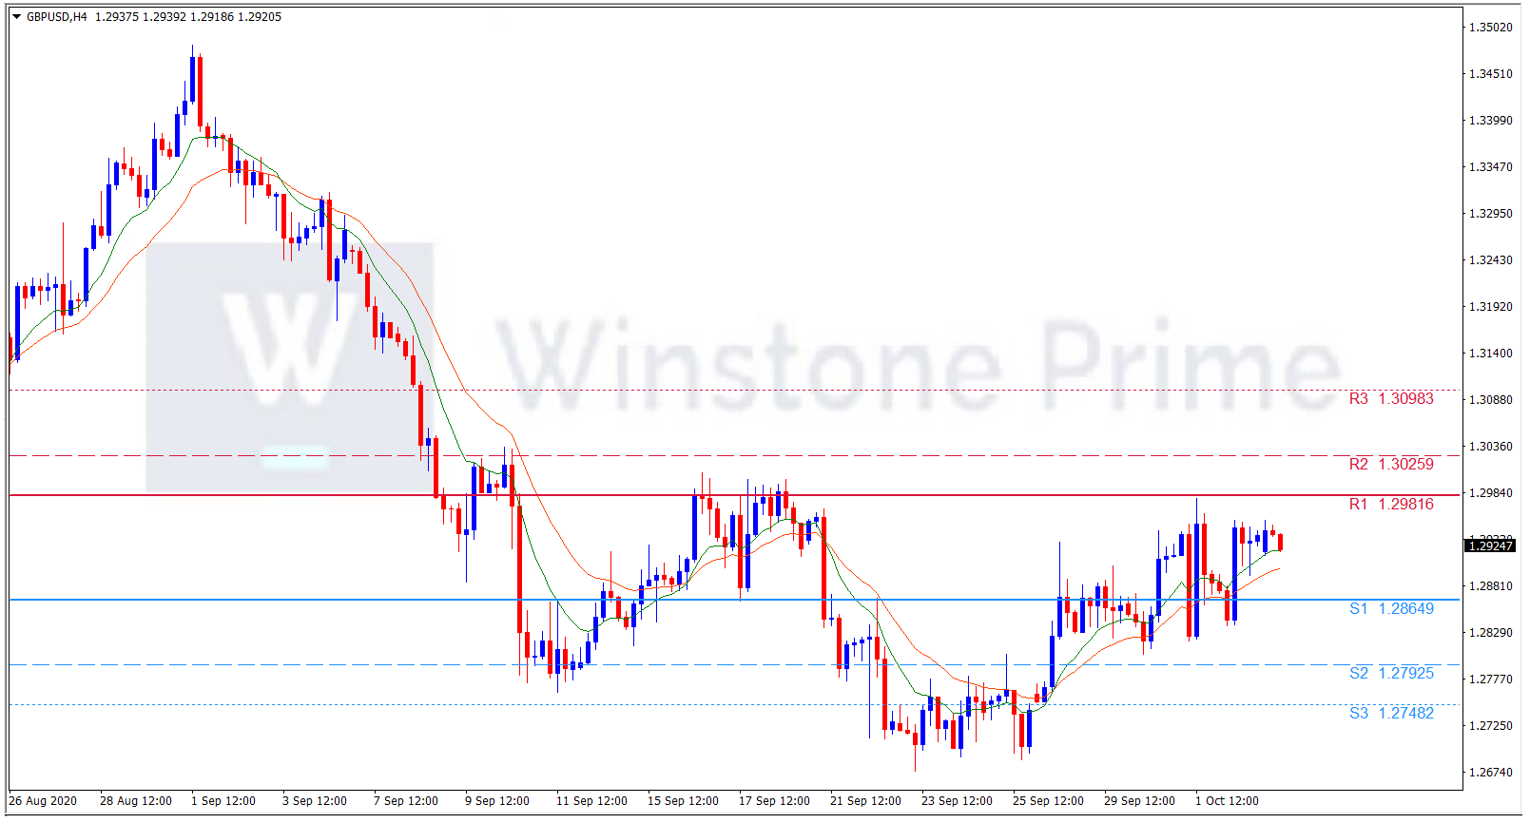Viewport: 1530px width, 823px height.
Task: Click the 1.31400 price axis label
Action: click(x=1490, y=354)
